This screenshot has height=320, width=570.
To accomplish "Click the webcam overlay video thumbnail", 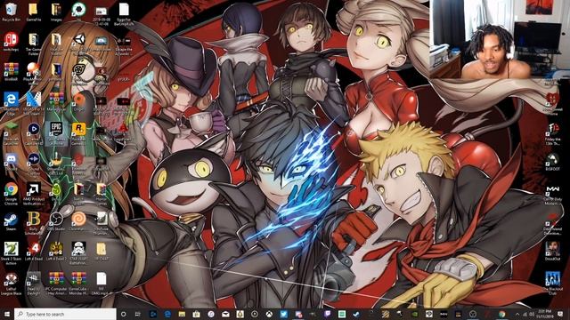I will pos(500,39).
